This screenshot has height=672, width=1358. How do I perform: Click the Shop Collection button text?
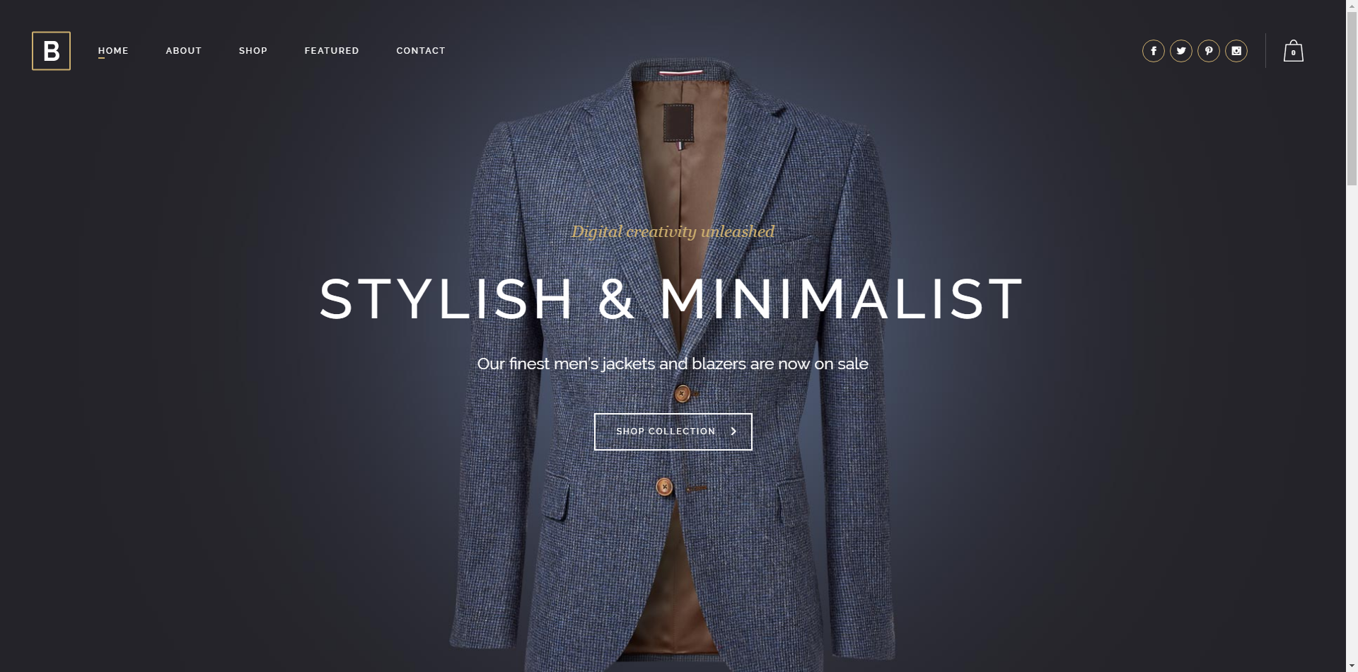coord(666,431)
